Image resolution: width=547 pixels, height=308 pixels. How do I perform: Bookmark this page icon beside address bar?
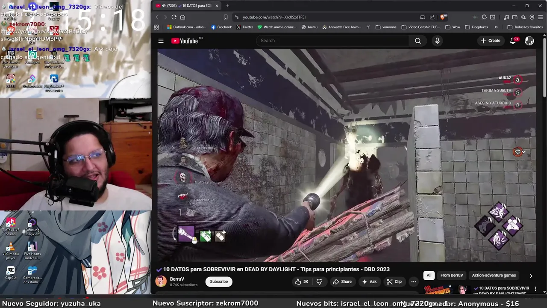(x=225, y=17)
